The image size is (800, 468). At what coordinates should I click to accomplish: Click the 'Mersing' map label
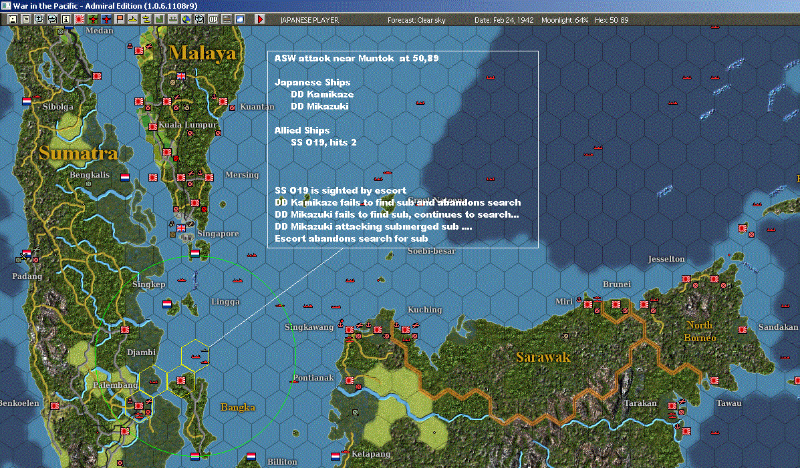coord(242,175)
